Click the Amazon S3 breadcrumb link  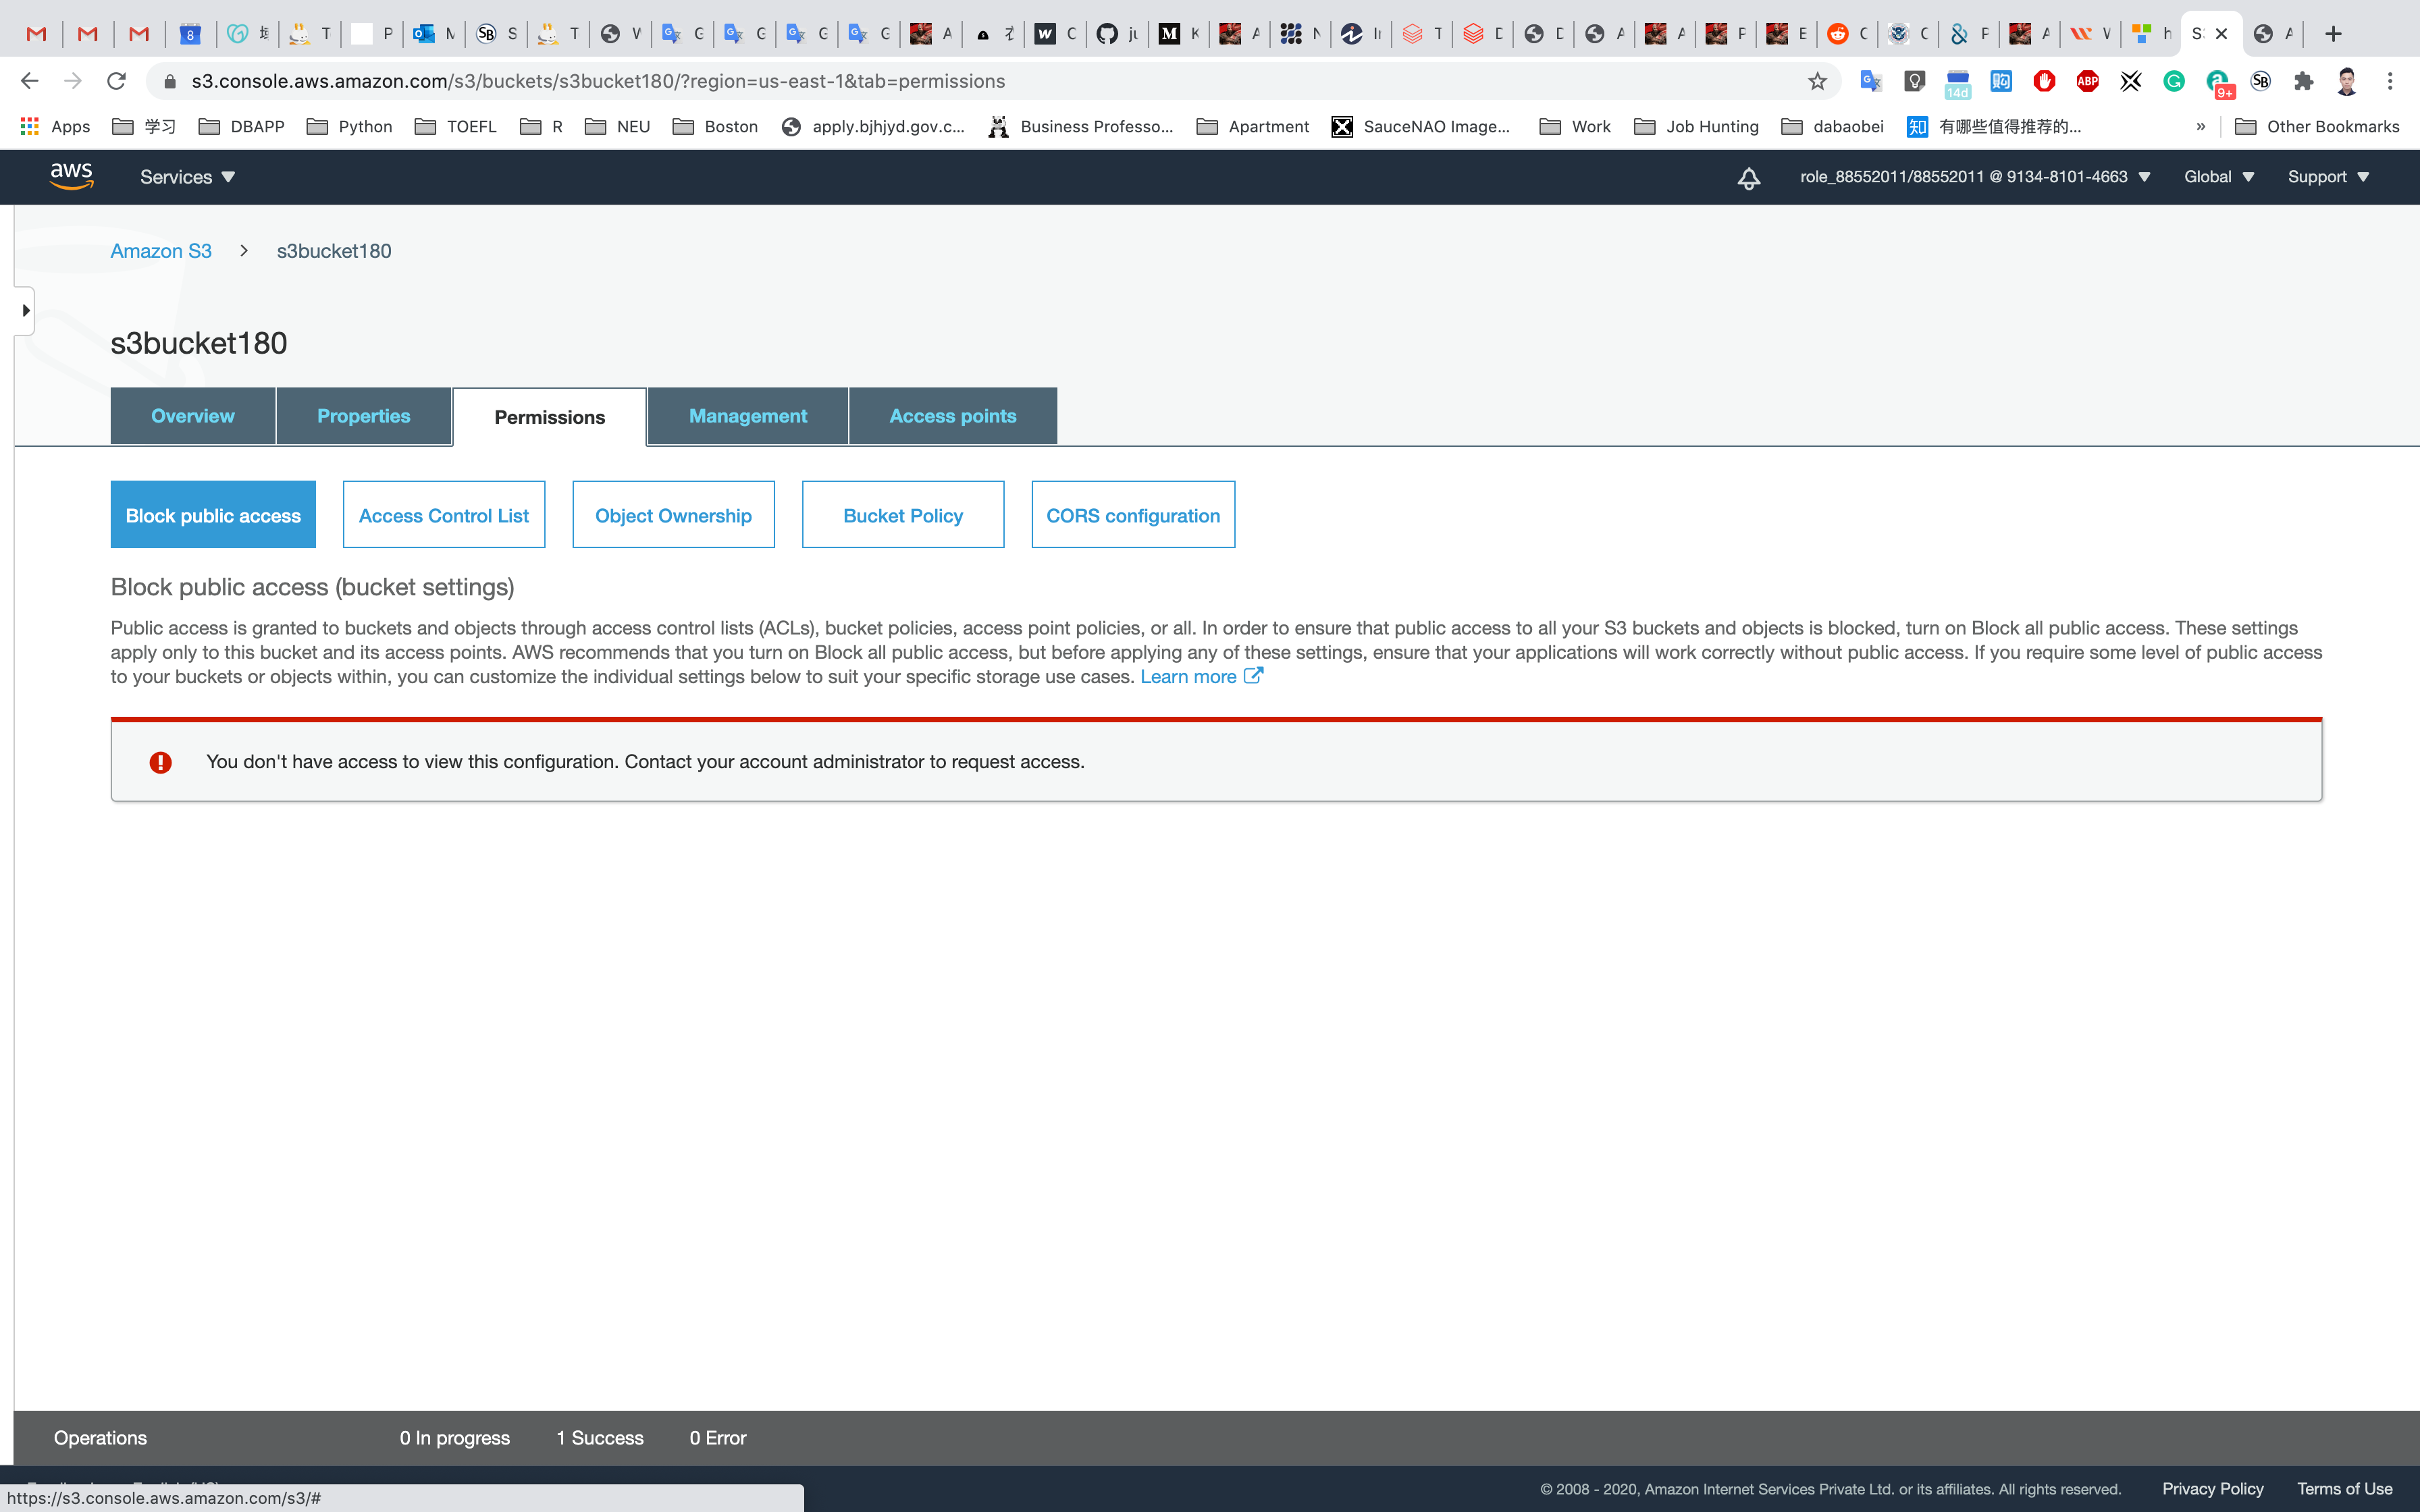coord(161,251)
